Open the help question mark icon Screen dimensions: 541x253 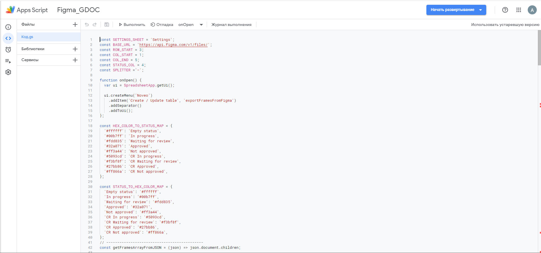tap(505, 10)
